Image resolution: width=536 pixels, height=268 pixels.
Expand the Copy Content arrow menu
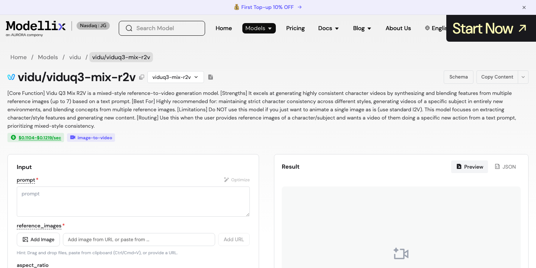coord(523,77)
